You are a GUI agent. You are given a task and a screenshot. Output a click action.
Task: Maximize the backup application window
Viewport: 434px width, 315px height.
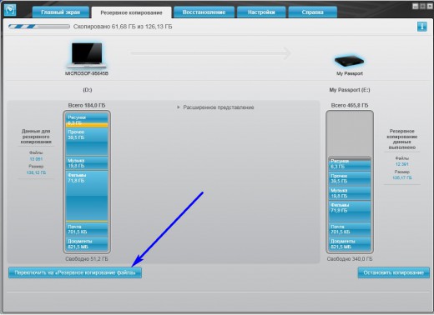[422, 6]
